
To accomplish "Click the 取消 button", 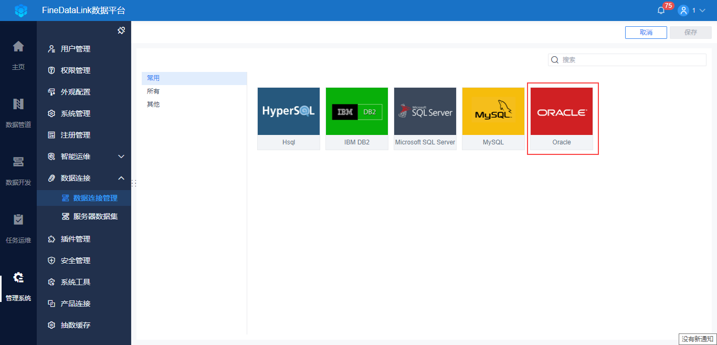I will pos(646,33).
